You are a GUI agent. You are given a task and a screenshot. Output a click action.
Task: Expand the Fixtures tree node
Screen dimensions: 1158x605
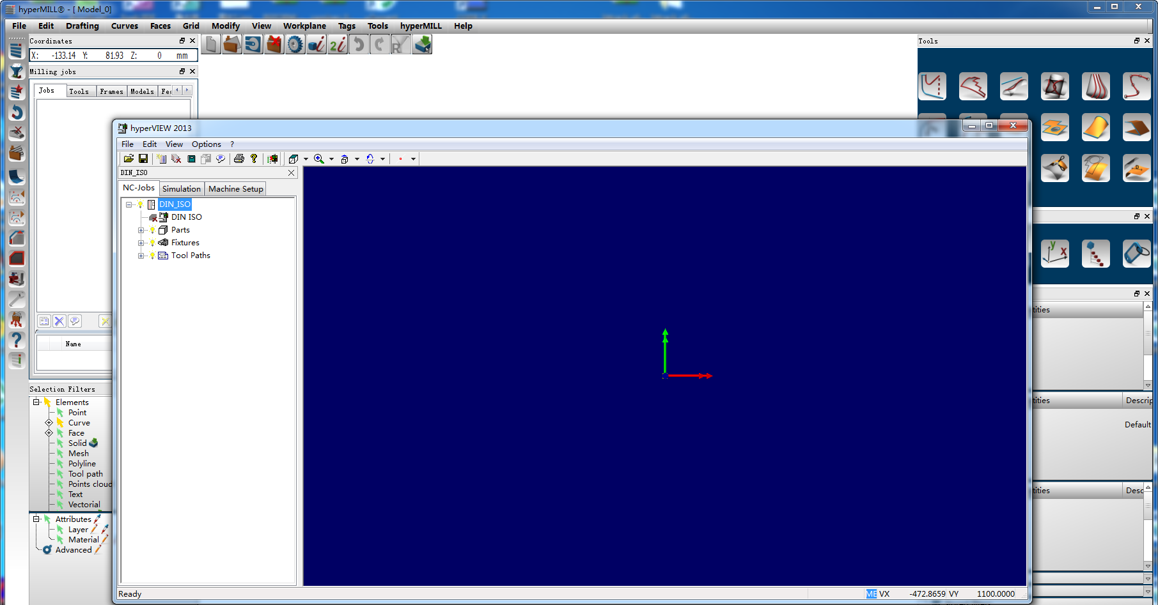click(141, 243)
